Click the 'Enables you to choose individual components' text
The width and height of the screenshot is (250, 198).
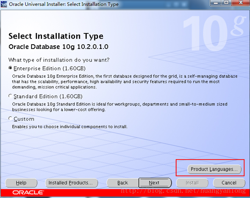pyautogui.click(x=70, y=127)
